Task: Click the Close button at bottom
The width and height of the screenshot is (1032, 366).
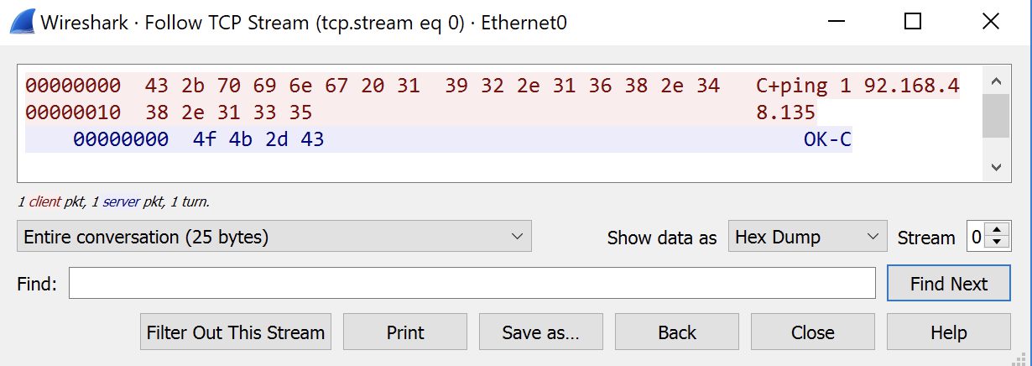Action: (x=813, y=332)
